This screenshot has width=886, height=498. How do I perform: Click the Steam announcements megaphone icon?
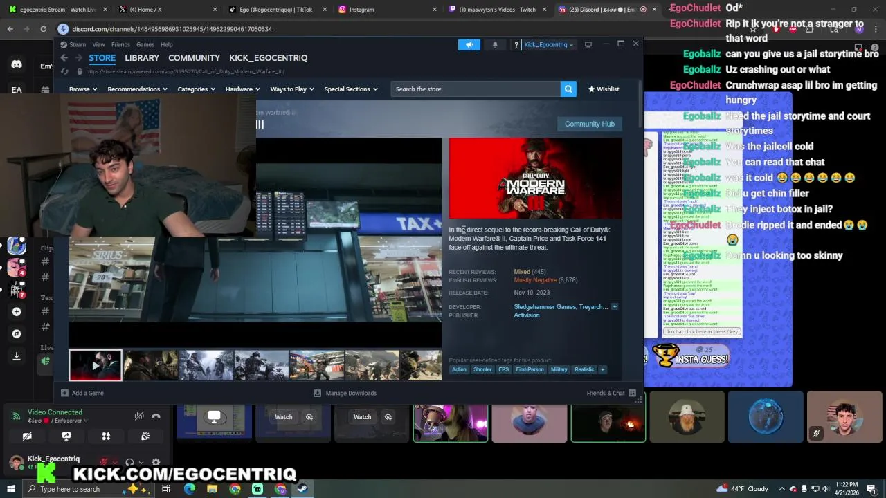(469, 44)
